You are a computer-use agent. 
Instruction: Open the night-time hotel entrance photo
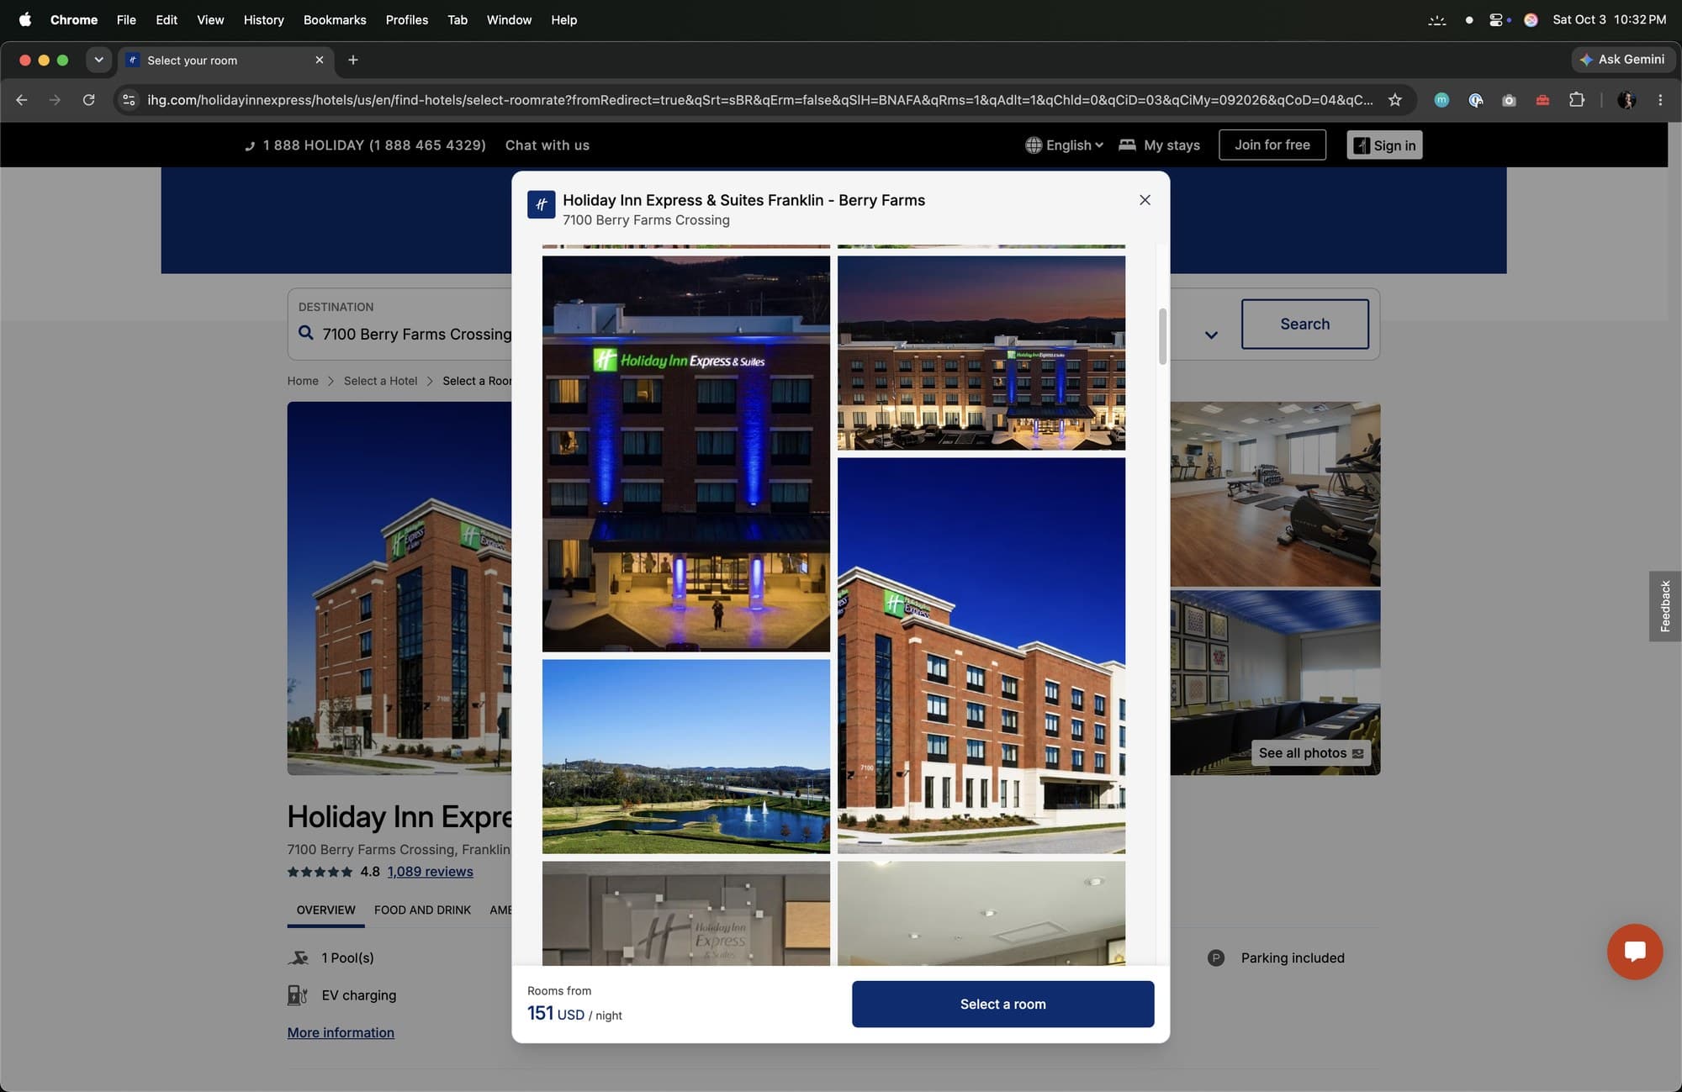(x=685, y=454)
